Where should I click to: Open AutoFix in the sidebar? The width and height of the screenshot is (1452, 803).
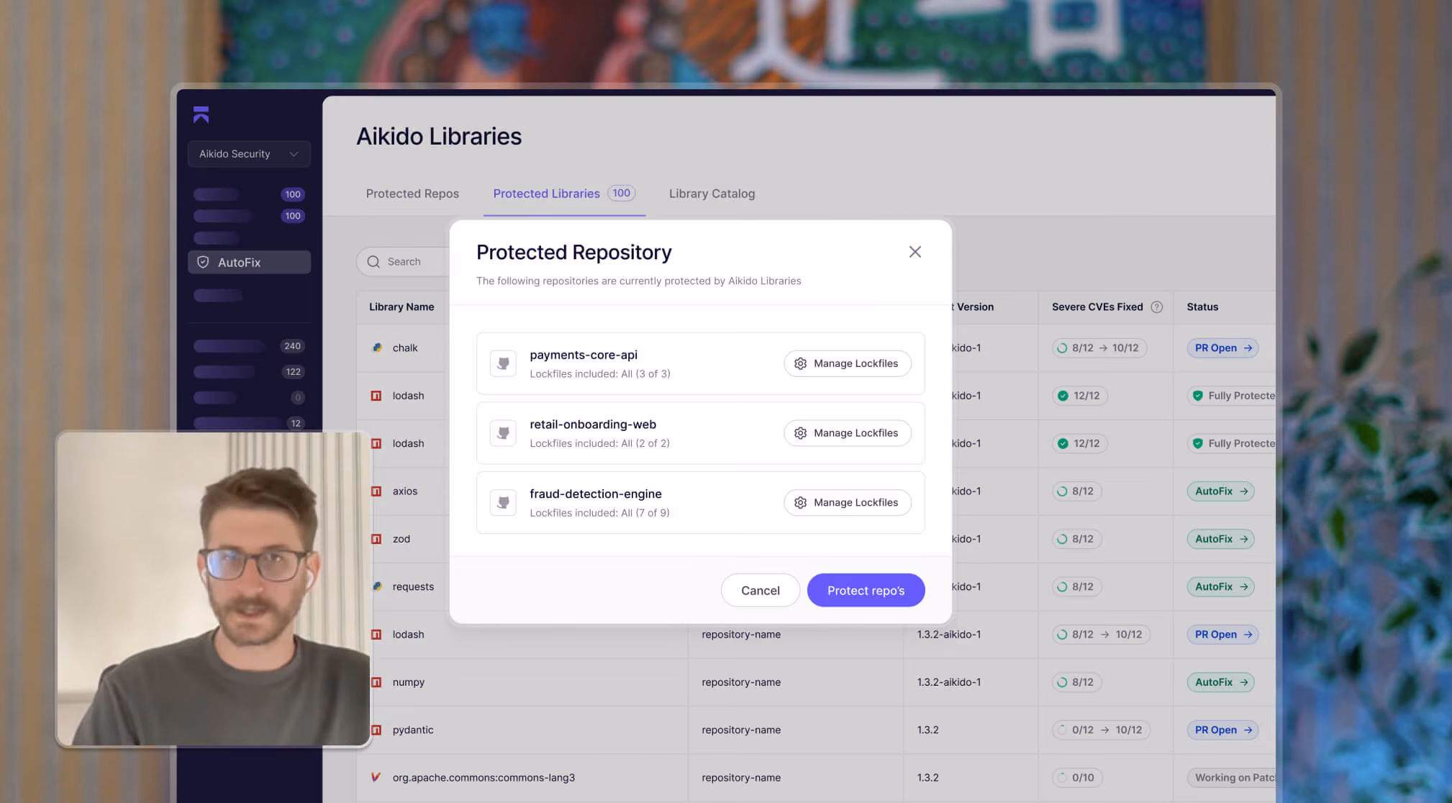tap(249, 263)
